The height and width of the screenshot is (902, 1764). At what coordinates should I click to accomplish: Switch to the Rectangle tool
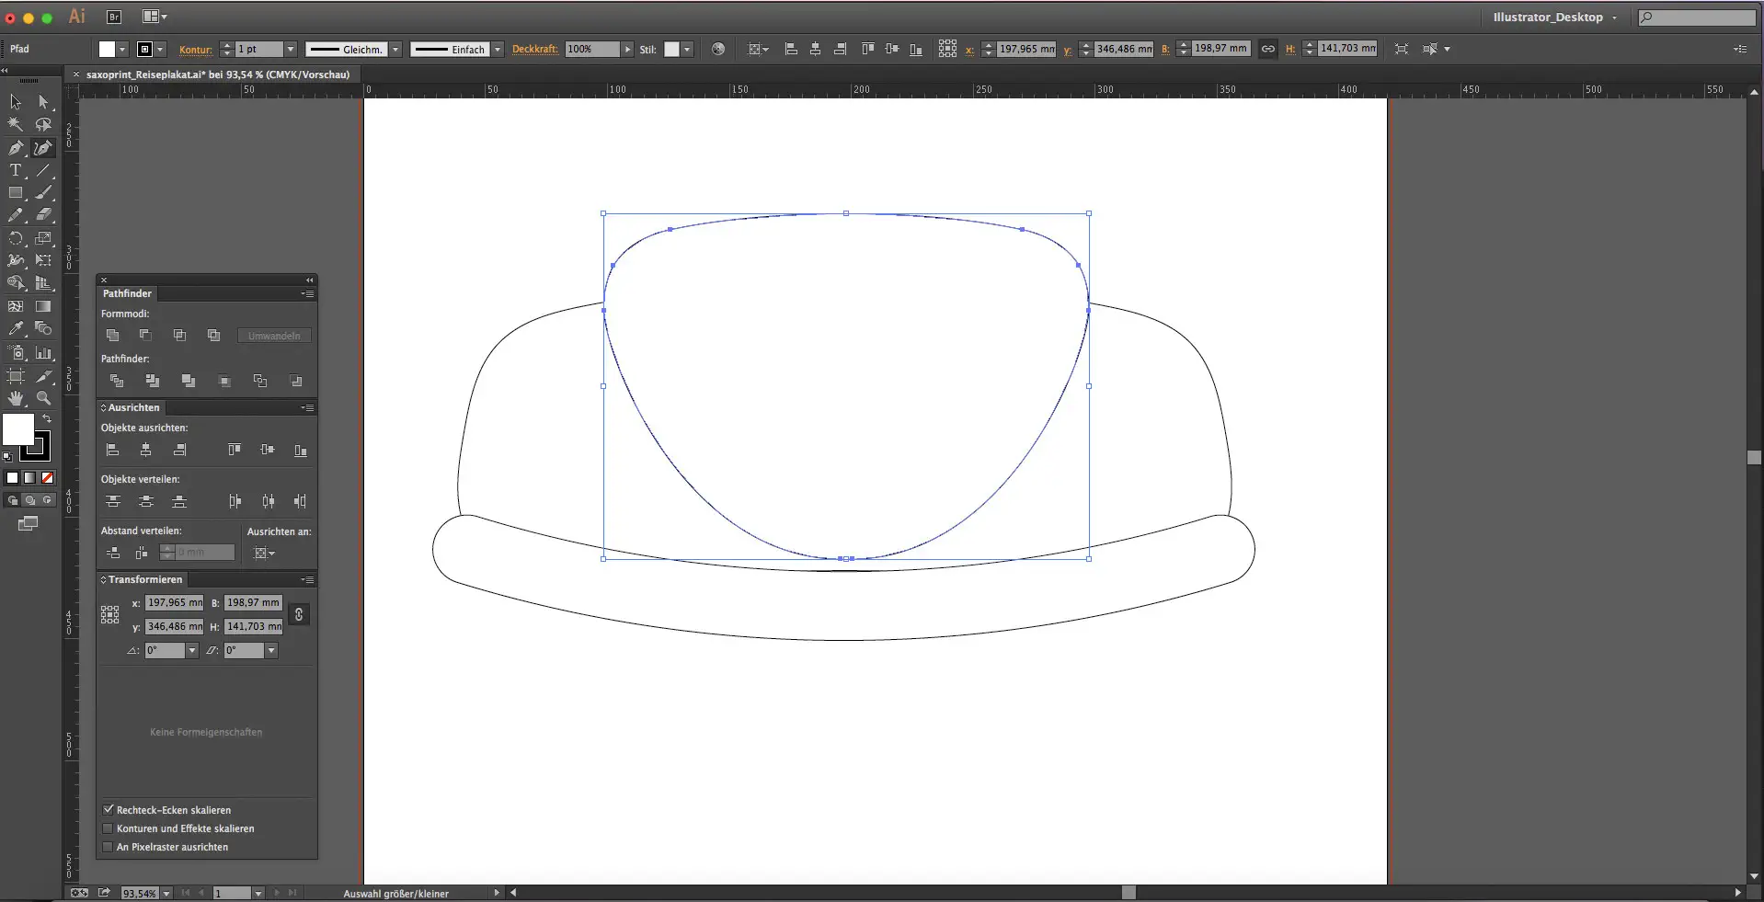click(16, 193)
